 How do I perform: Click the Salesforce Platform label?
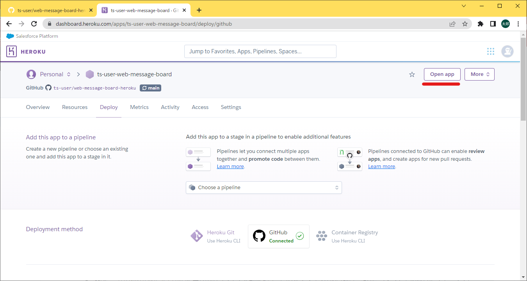pos(37,36)
